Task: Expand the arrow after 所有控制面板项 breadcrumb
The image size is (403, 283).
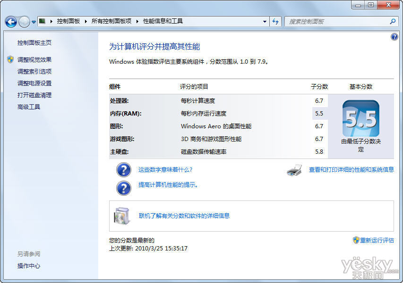Action: [137, 21]
